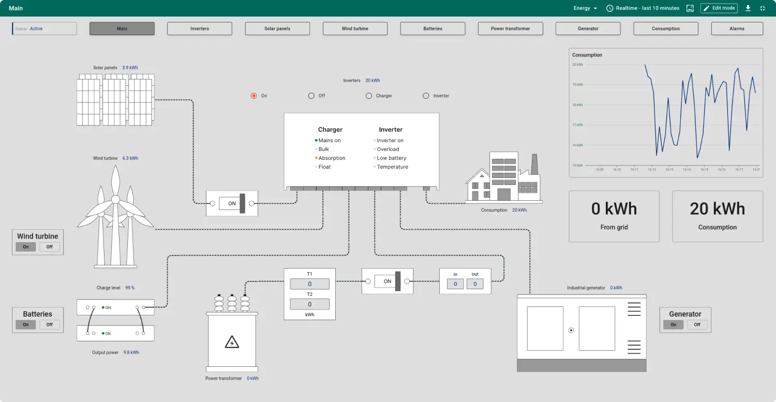The image size is (776, 402).
Task: Open the Power transformer page button
Action: coord(510,28)
